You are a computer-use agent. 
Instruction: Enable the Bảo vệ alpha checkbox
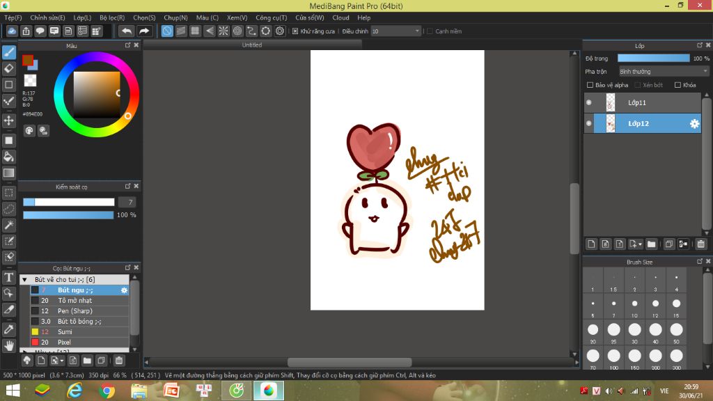[590, 85]
